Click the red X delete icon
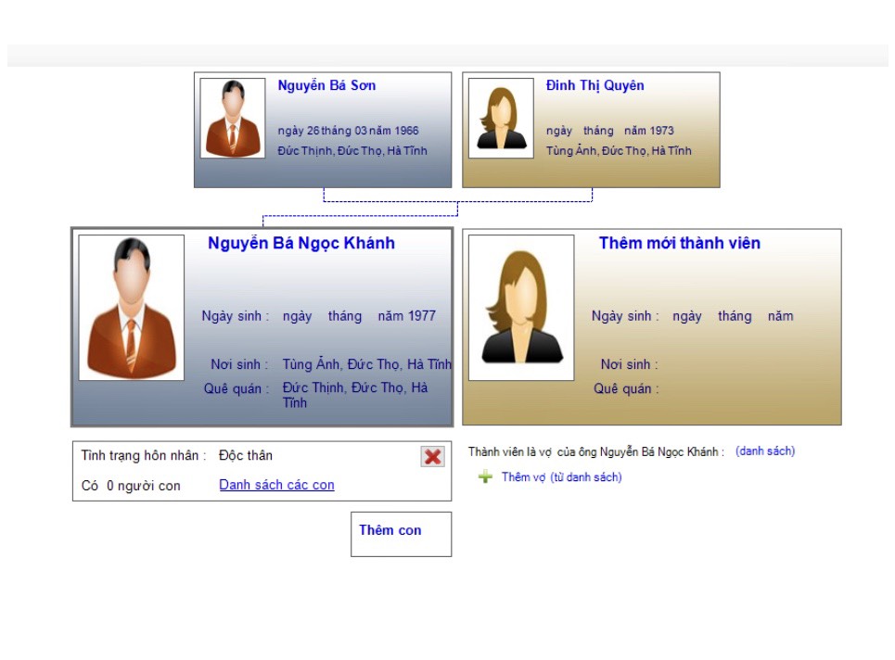 pos(432,456)
